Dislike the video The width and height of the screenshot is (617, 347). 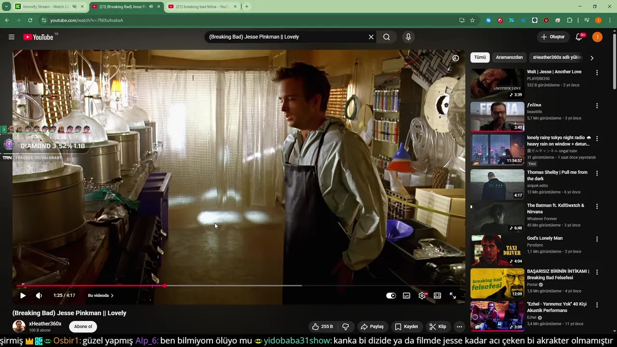(x=346, y=327)
